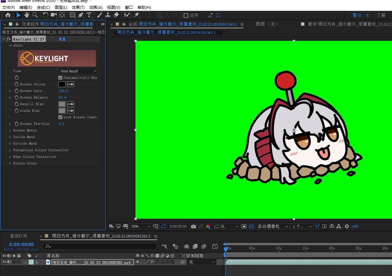Toggle Screen Gain stopwatch keyframing

[x=16, y=91]
